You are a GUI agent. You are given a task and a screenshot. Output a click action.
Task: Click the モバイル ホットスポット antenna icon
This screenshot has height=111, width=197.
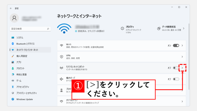62,68
